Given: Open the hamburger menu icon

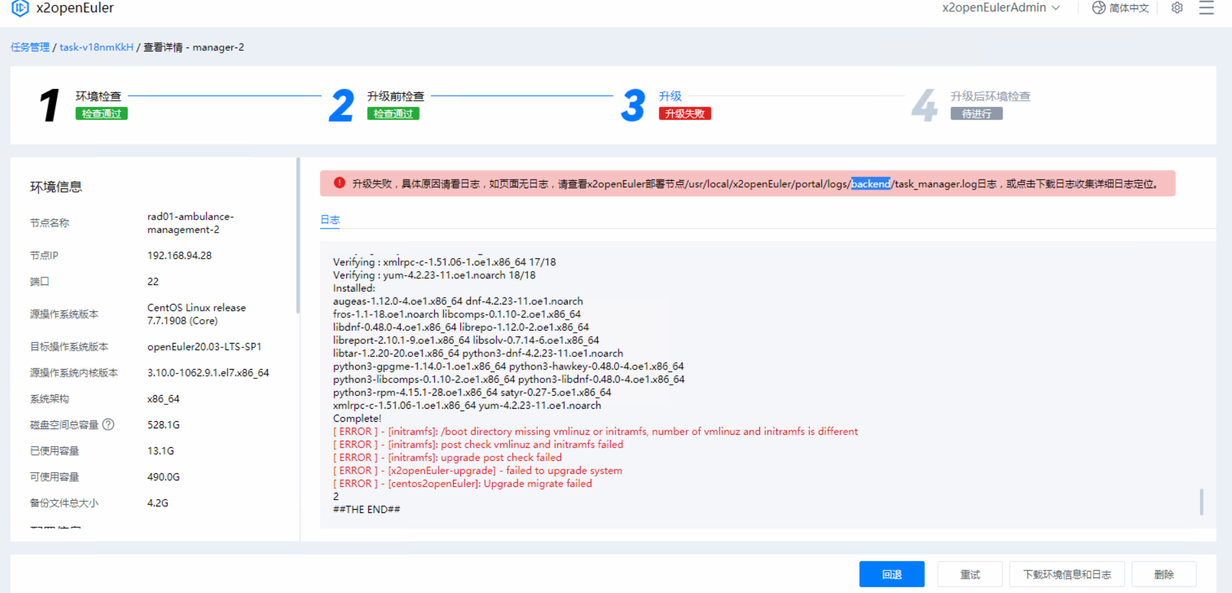Looking at the screenshot, I should pyautogui.click(x=1206, y=8).
